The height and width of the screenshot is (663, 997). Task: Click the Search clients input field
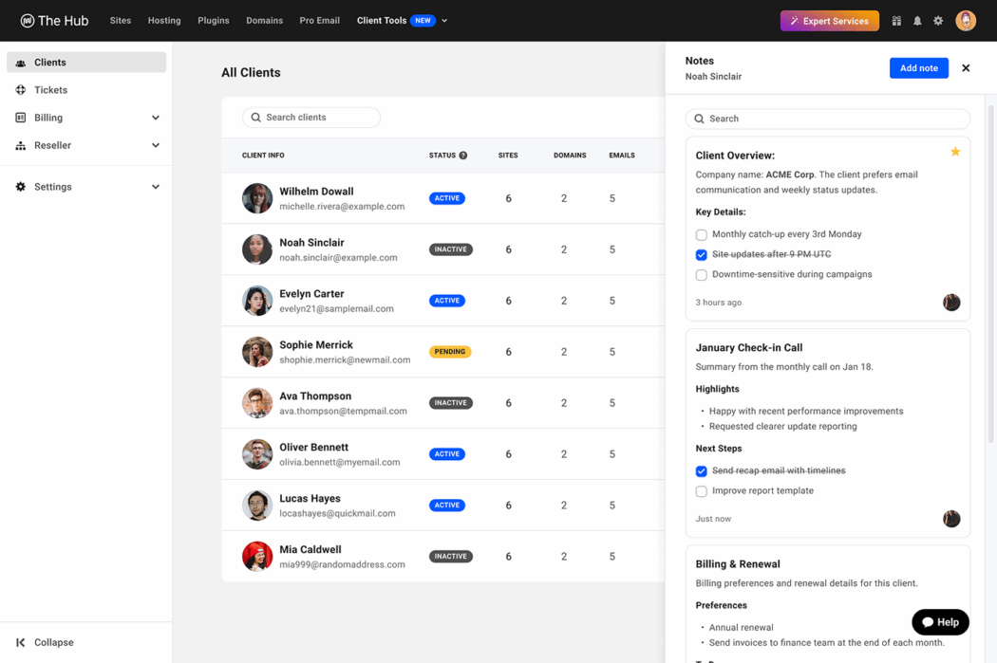coord(310,117)
